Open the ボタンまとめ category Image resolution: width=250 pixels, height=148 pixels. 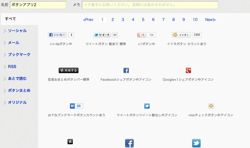pos(19,90)
